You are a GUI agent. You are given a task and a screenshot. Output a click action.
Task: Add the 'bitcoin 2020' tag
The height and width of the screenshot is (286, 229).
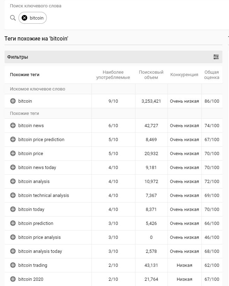13,279
